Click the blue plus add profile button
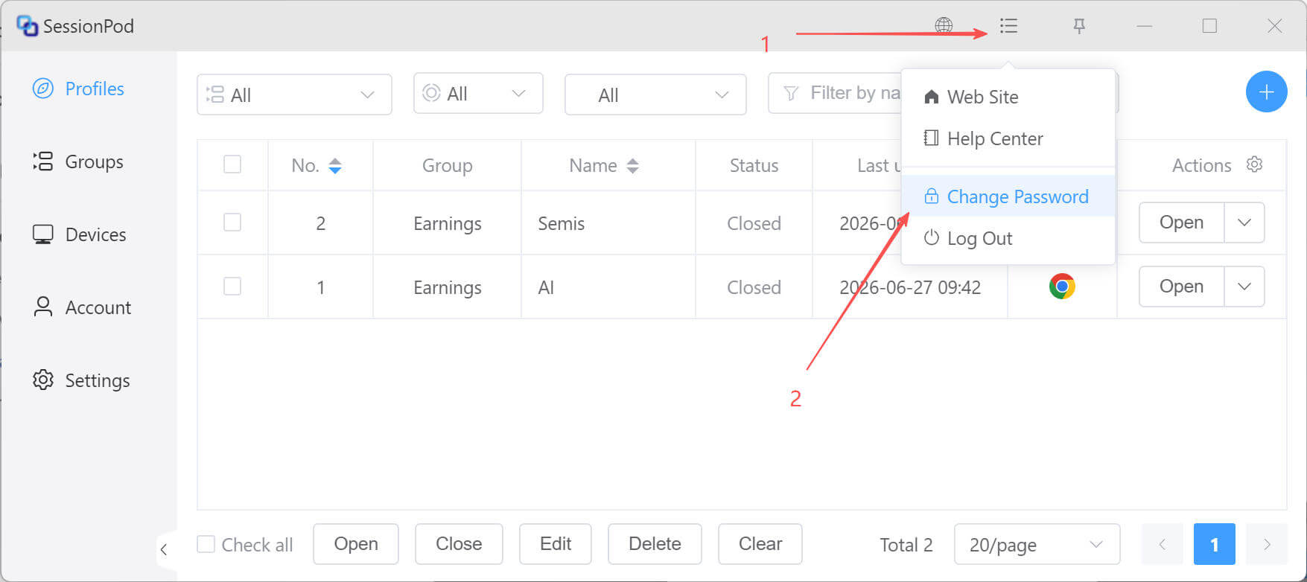 pos(1266,92)
